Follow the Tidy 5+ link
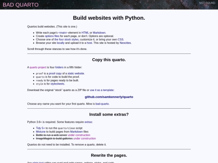The width and height of the screenshot is (218, 163). click(40, 128)
